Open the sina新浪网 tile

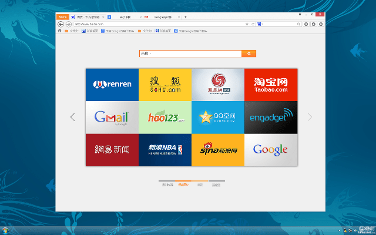coord(218,150)
